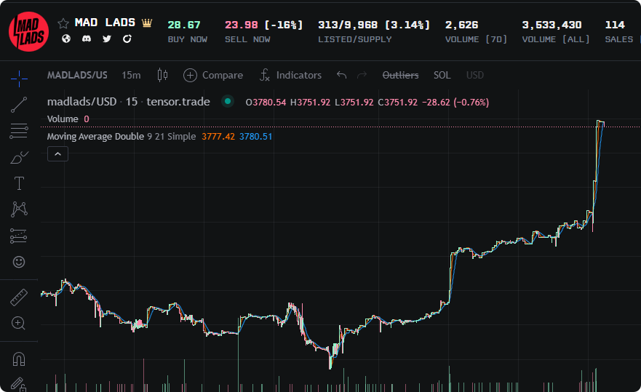The image size is (641, 392).
Task: Open the prediction and measurement tools
Action: [19, 236]
